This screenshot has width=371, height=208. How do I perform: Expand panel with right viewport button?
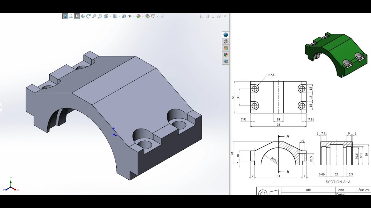[x=207, y=16]
